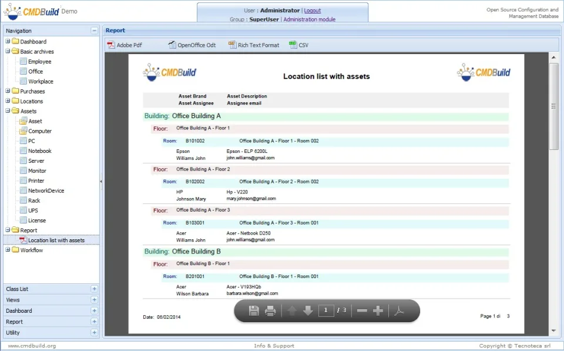Expand the Locations folder
The image size is (564, 351).
point(8,101)
